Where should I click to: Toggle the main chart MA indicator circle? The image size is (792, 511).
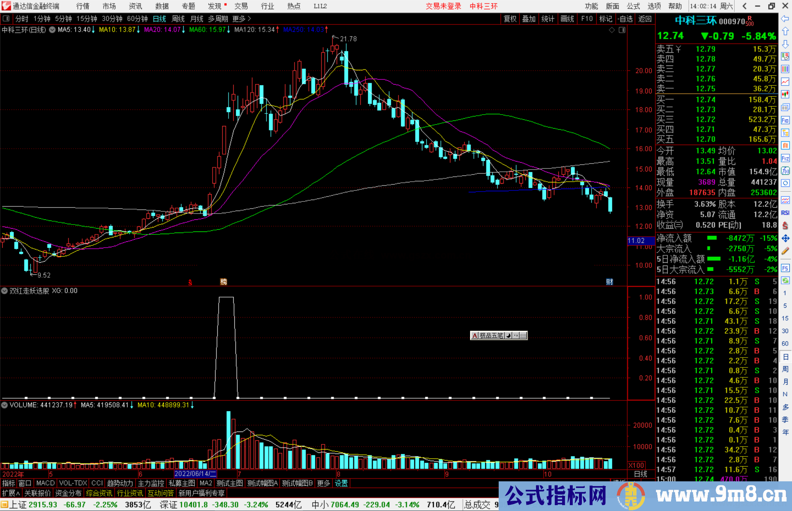point(52,30)
